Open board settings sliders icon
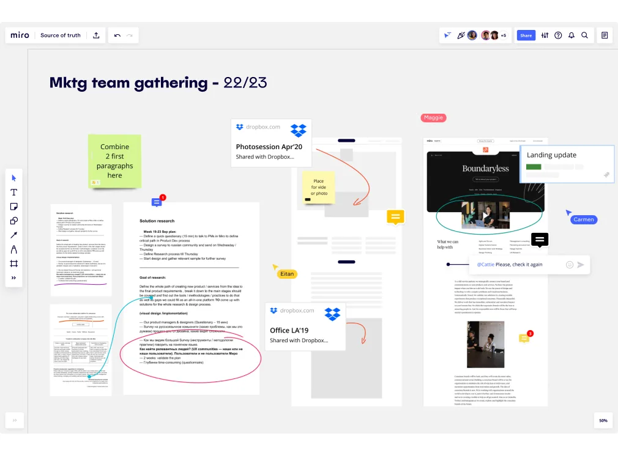Image resolution: width=618 pixels, height=456 pixels. pyautogui.click(x=545, y=35)
